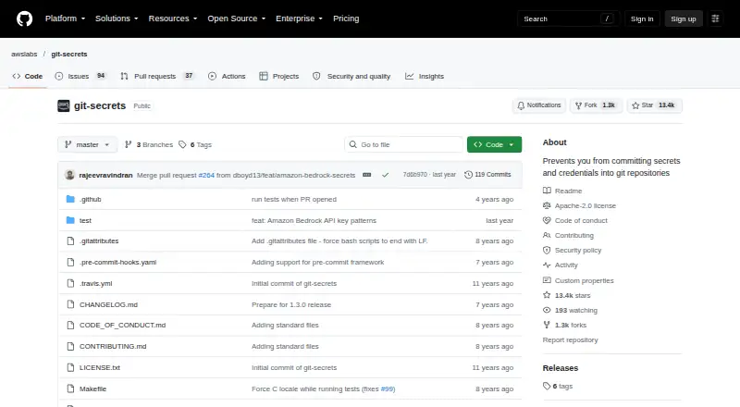Open the Pull requests tab
Image resolution: width=740 pixels, height=407 pixels.
point(156,76)
